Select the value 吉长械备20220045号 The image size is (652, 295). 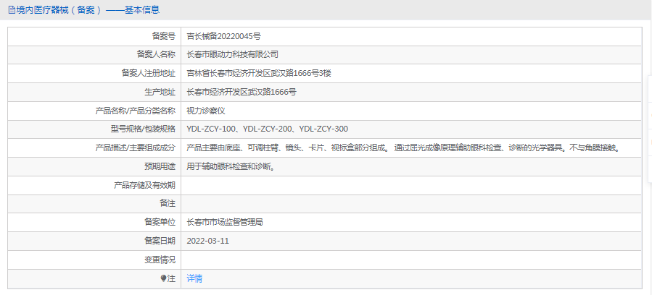[x=224, y=36]
